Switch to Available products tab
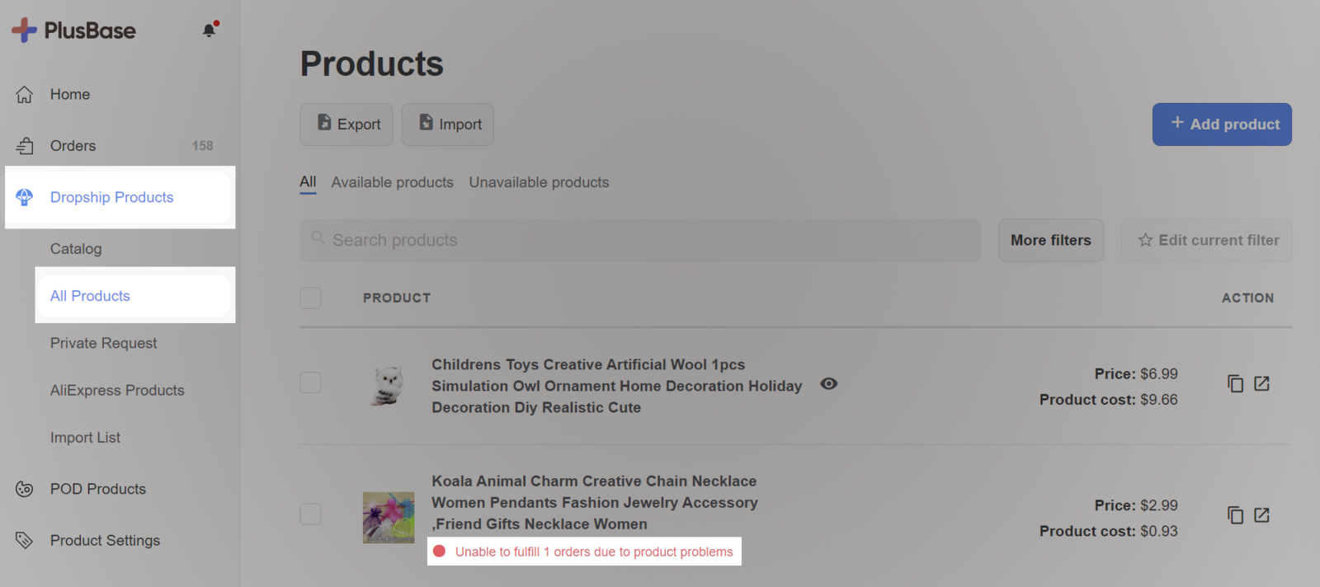Screen dimensions: 1320x587 click(392, 182)
